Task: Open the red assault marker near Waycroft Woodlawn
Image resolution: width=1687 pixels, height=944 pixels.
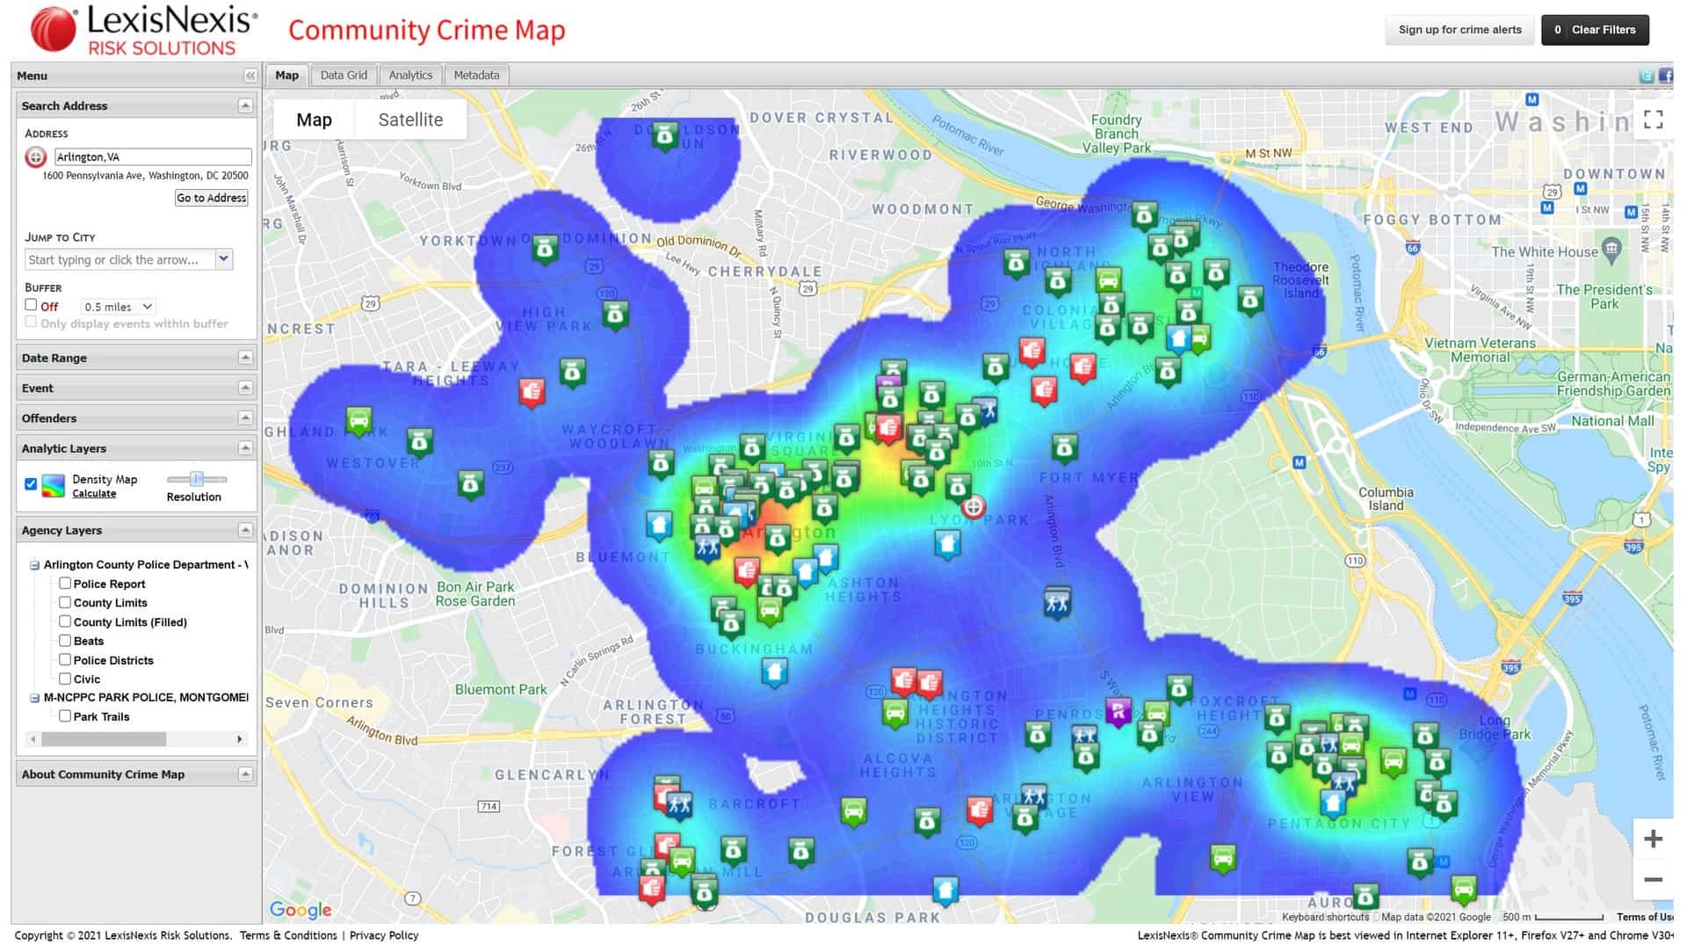Action: pos(533,392)
